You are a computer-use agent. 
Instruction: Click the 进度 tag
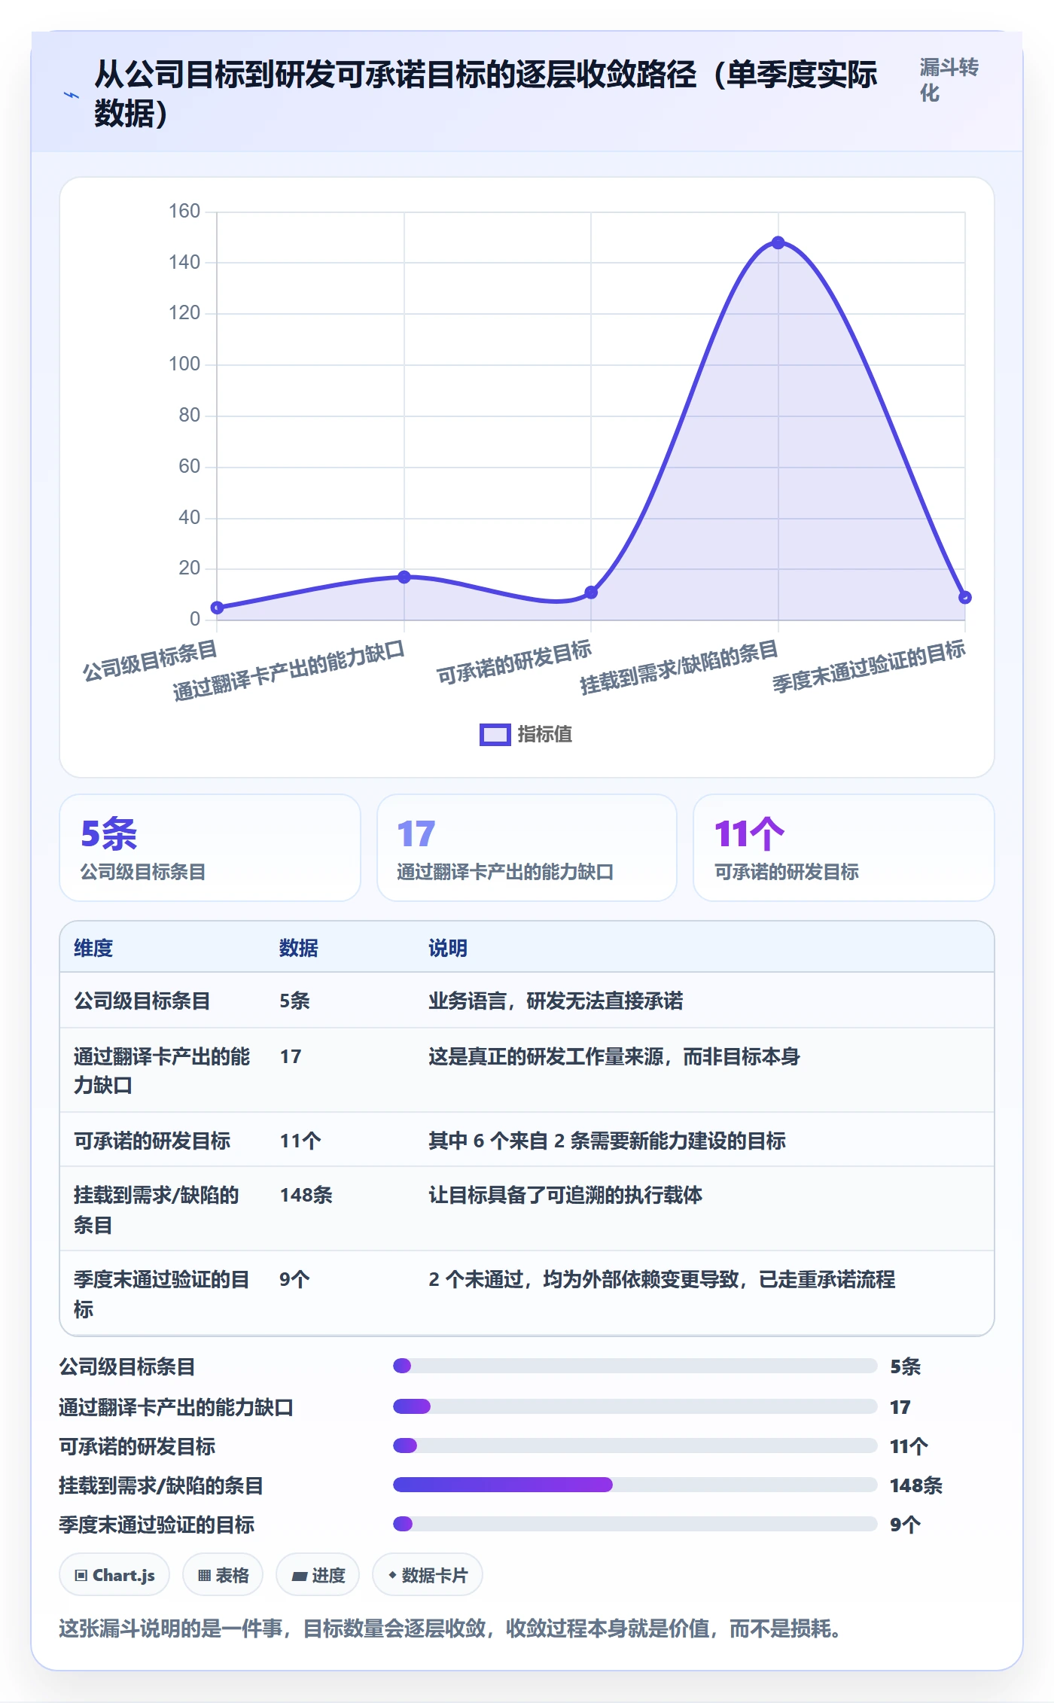tap(318, 1575)
